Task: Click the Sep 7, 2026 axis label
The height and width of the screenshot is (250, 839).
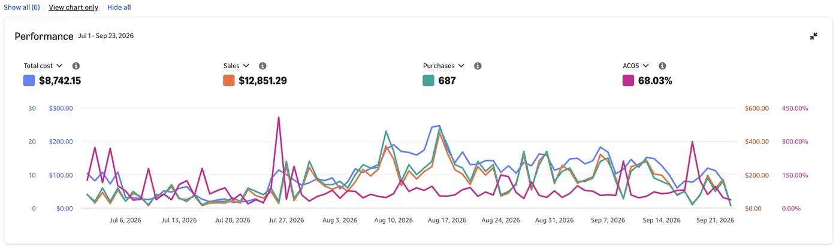Action: (608, 220)
